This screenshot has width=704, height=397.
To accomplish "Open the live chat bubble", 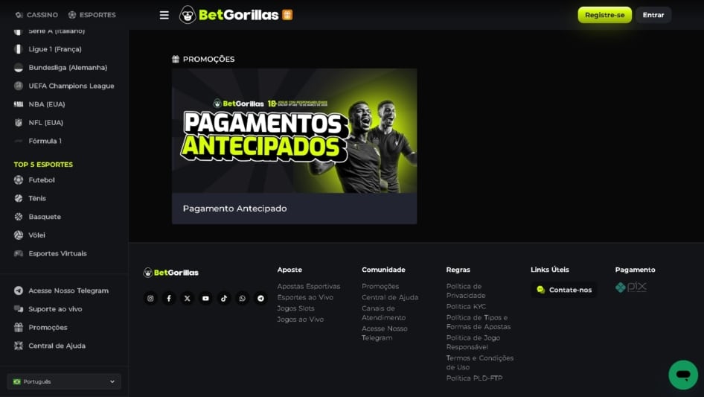I will click(x=683, y=375).
